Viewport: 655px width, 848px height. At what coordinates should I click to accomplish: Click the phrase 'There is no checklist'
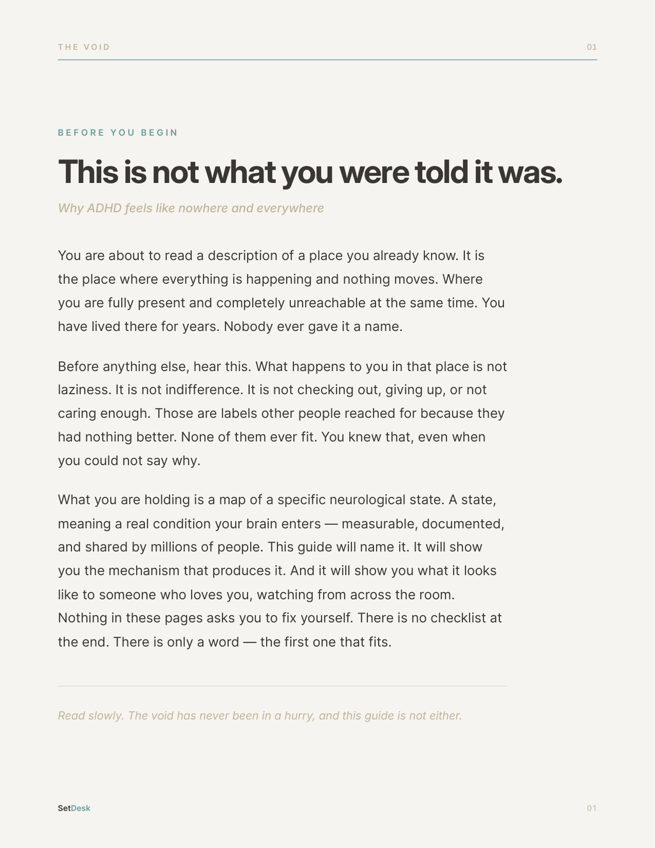423,618
